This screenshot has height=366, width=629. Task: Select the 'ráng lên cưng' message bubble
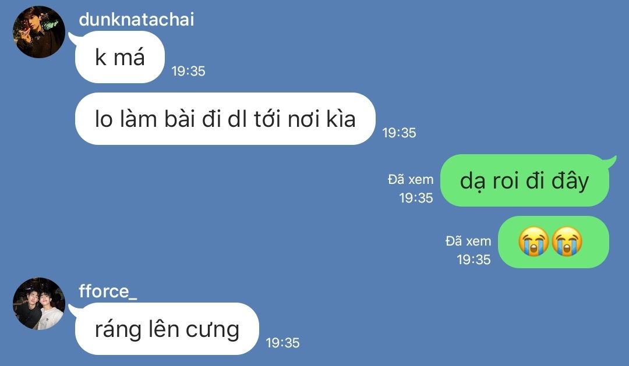click(167, 329)
